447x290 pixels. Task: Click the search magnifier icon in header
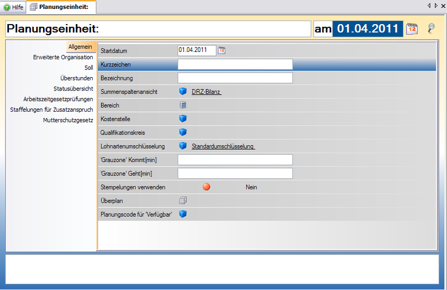click(431, 29)
